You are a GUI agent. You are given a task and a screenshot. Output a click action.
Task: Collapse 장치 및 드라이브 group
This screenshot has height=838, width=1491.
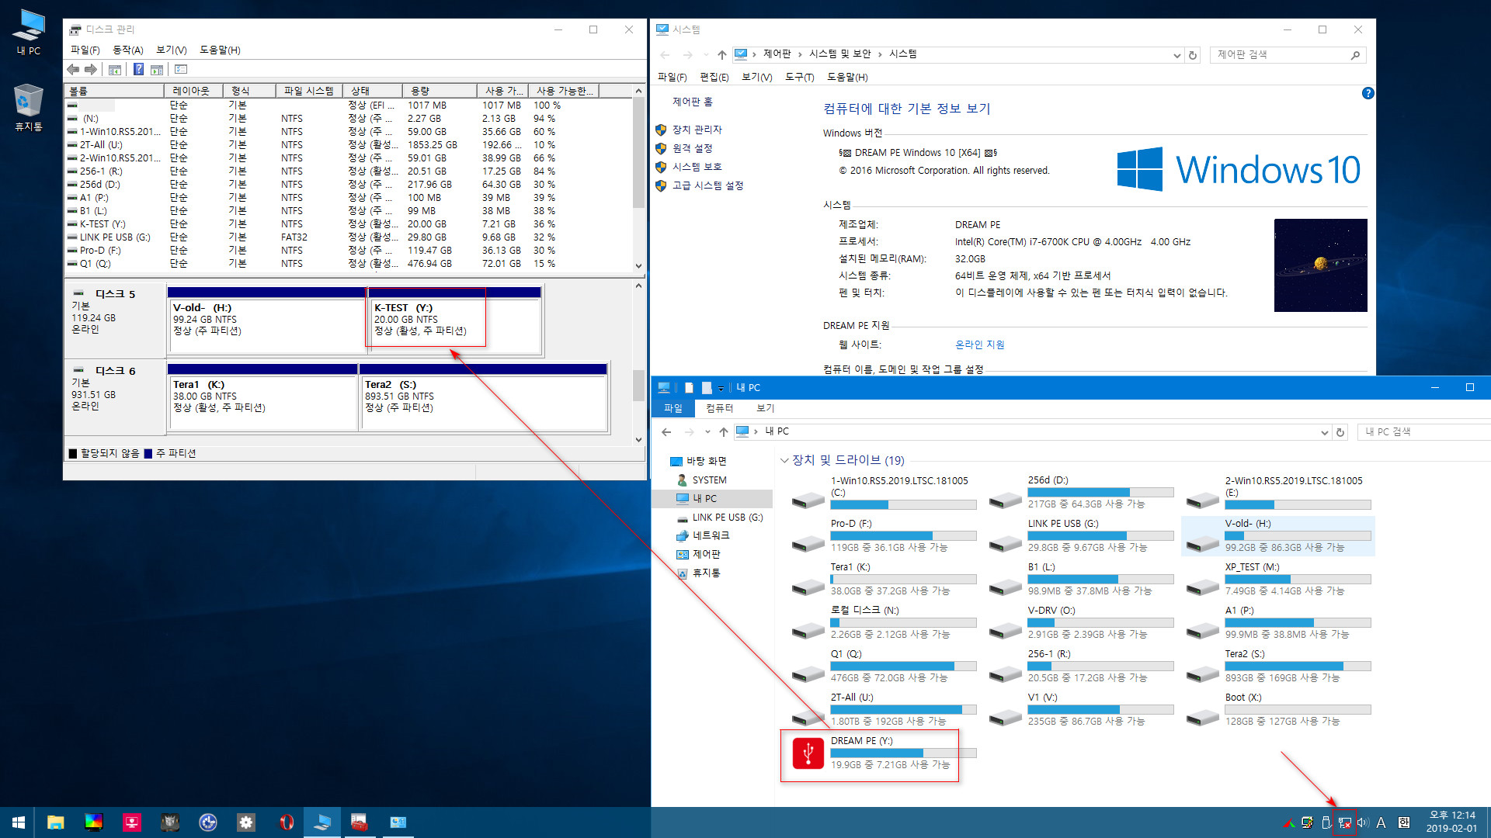784,460
